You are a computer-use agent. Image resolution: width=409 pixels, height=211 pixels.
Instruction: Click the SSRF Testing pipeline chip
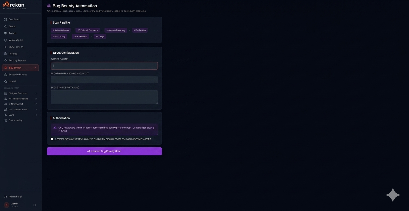click(59, 36)
